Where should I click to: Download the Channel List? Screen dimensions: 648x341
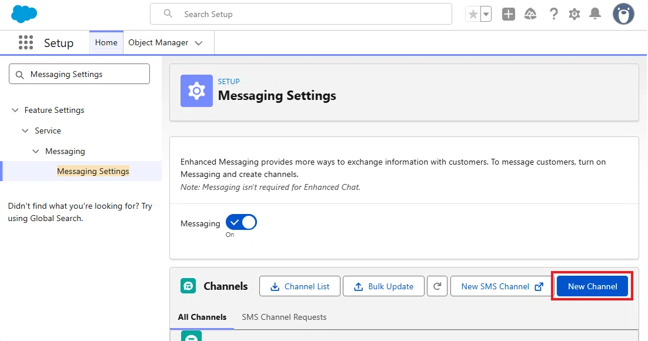300,286
